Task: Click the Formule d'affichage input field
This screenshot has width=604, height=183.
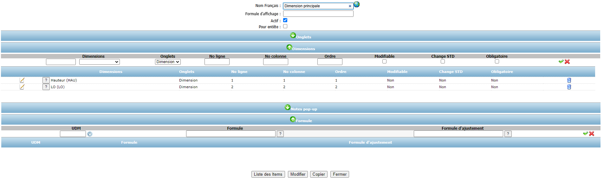Action: pyautogui.click(x=318, y=14)
